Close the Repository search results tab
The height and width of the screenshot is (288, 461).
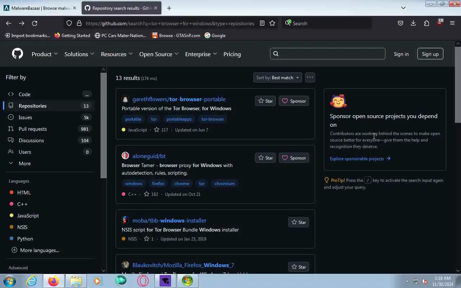tap(155, 8)
